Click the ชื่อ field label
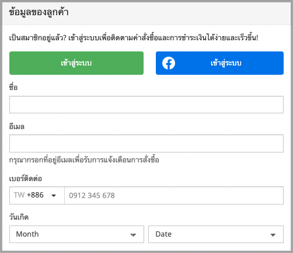293x253 pixels. pyautogui.click(x=13, y=86)
